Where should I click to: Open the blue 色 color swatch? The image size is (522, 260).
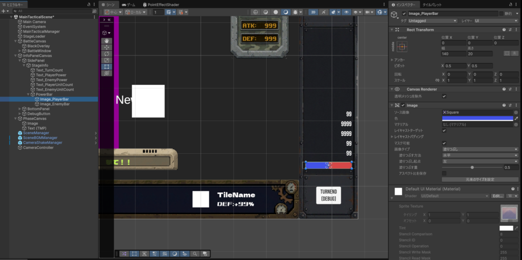477,118
